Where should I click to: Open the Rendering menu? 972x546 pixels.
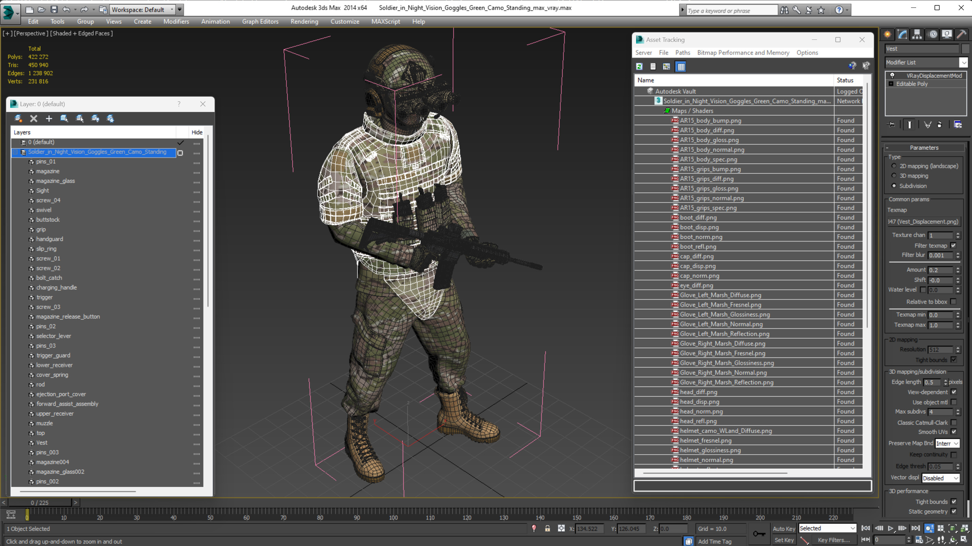coord(304,21)
